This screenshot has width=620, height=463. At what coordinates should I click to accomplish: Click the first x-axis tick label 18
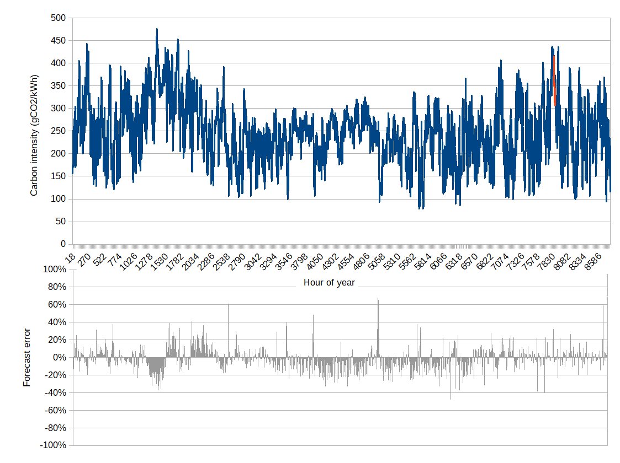pyautogui.click(x=71, y=255)
